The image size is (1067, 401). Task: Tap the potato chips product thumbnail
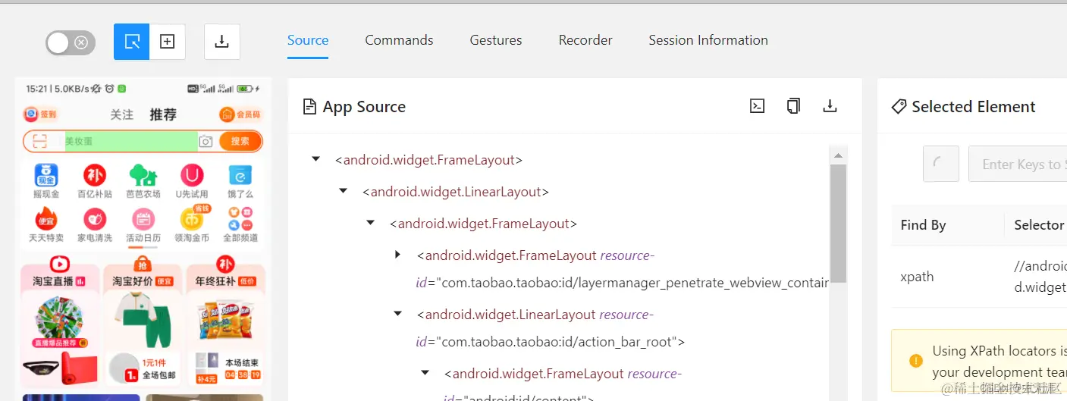225,321
